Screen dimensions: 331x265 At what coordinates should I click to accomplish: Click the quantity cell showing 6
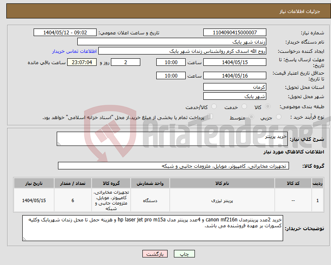[x=73, y=200]
